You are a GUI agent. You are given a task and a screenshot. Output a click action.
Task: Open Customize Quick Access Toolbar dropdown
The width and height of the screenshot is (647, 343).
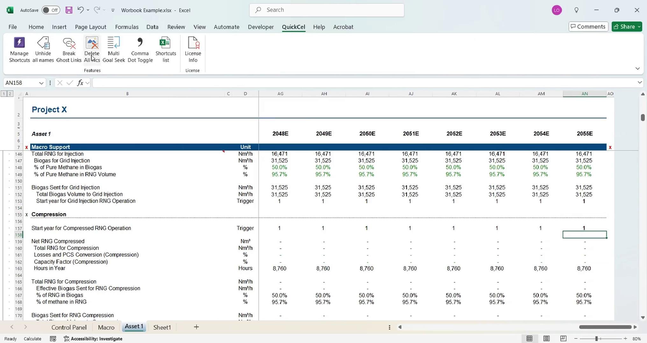(113, 10)
